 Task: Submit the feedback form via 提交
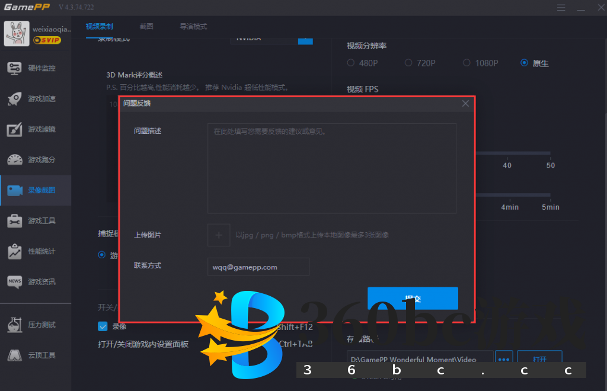click(413, 299)
